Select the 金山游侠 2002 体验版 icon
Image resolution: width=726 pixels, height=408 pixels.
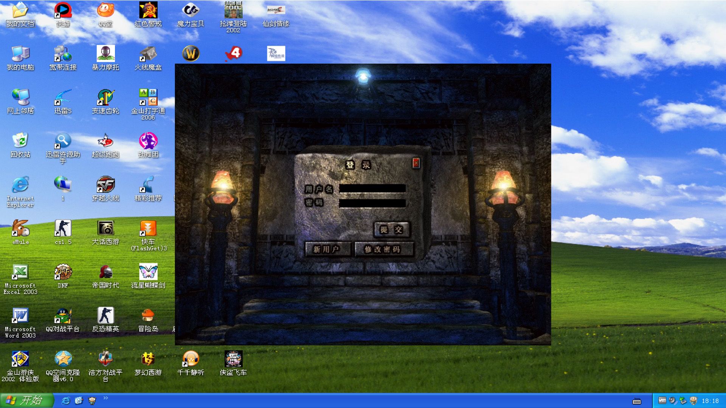pyautogui.click(x=20, y=366)
